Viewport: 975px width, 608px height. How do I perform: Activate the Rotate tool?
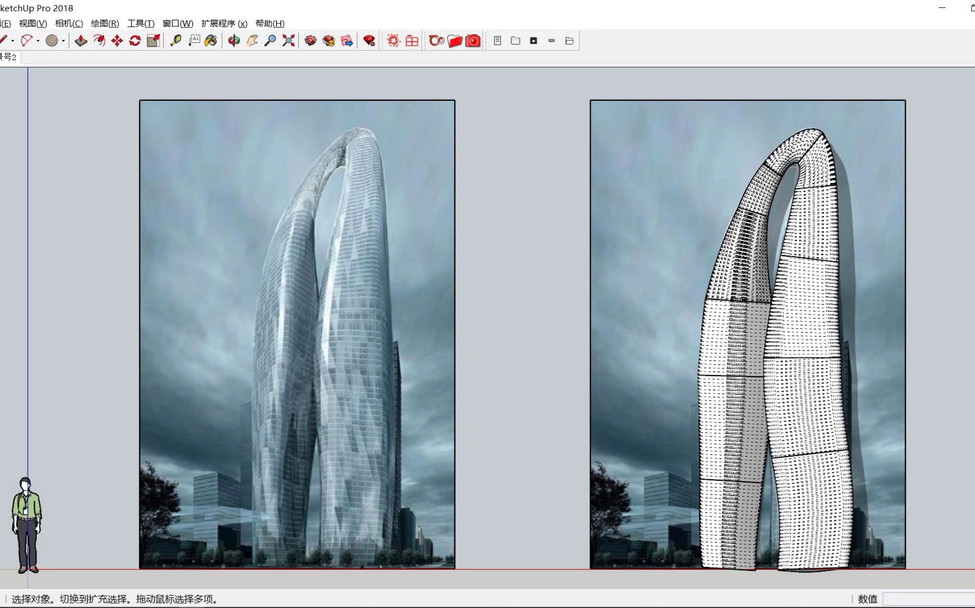click(x=135, y=40)
